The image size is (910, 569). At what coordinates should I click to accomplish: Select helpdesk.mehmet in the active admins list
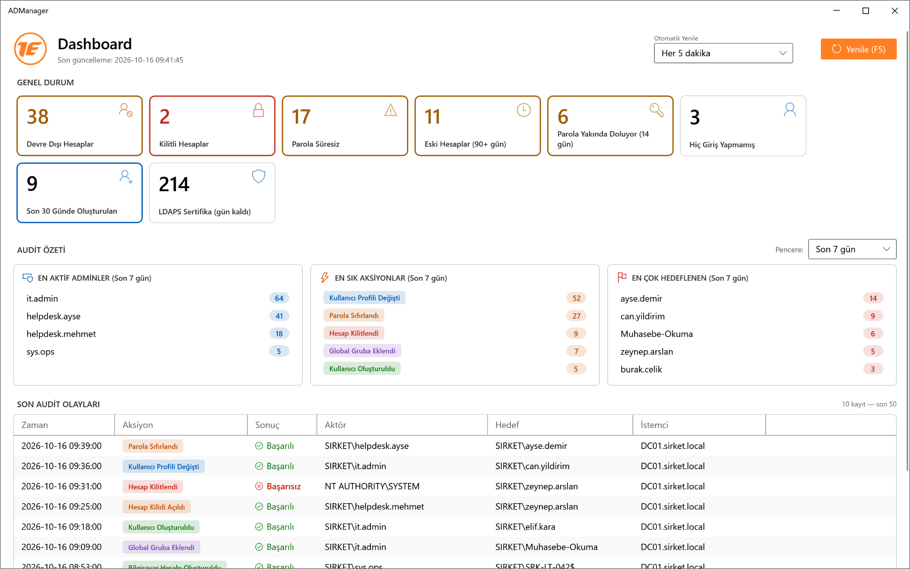point(158,334)
